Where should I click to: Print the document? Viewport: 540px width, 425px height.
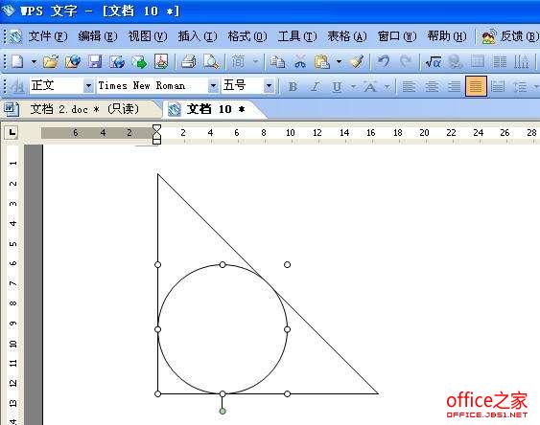click(188, 62)
